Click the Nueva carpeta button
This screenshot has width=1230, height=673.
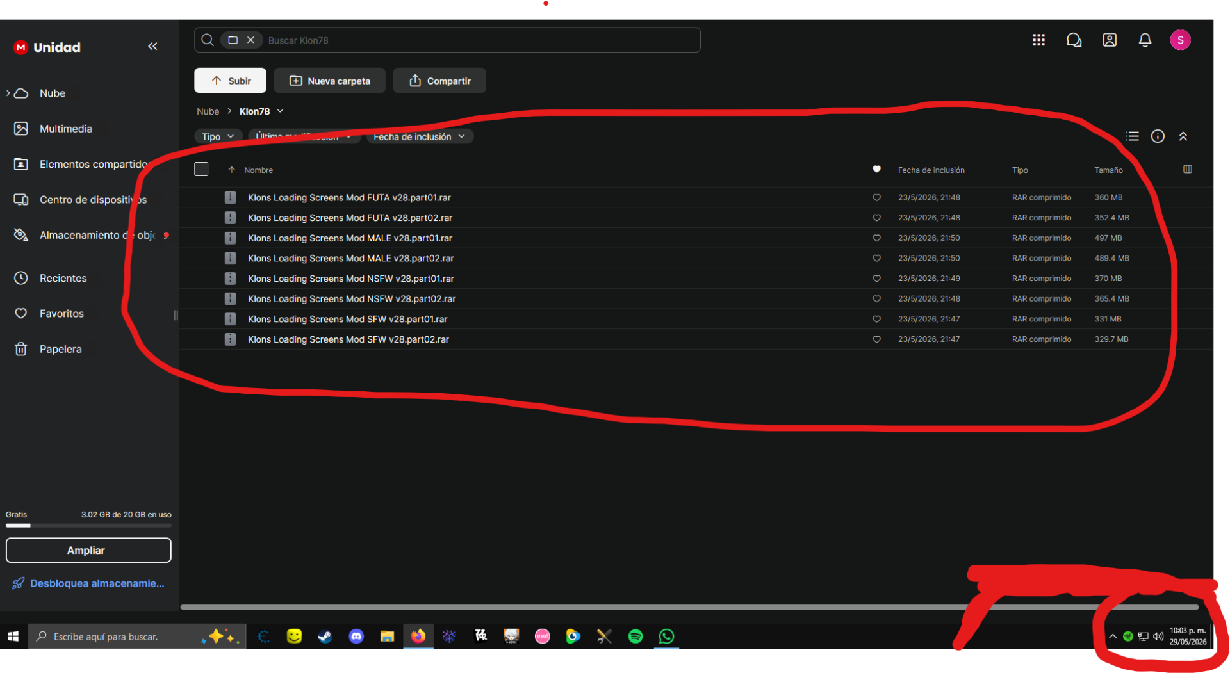[330, 81]
